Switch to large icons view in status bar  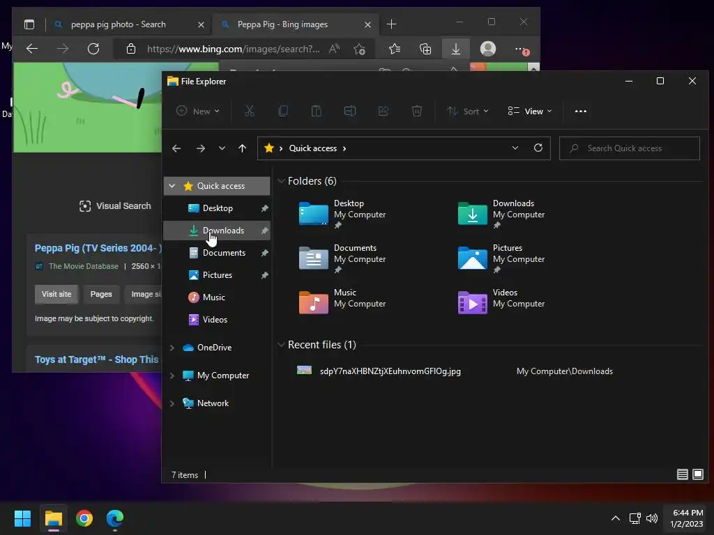(697, 474)
